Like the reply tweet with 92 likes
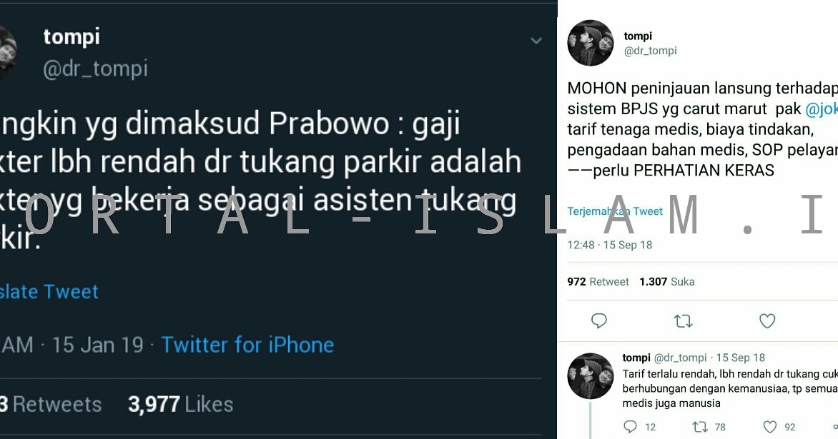This screenshot has height=439, width=838. pos(769,427)
